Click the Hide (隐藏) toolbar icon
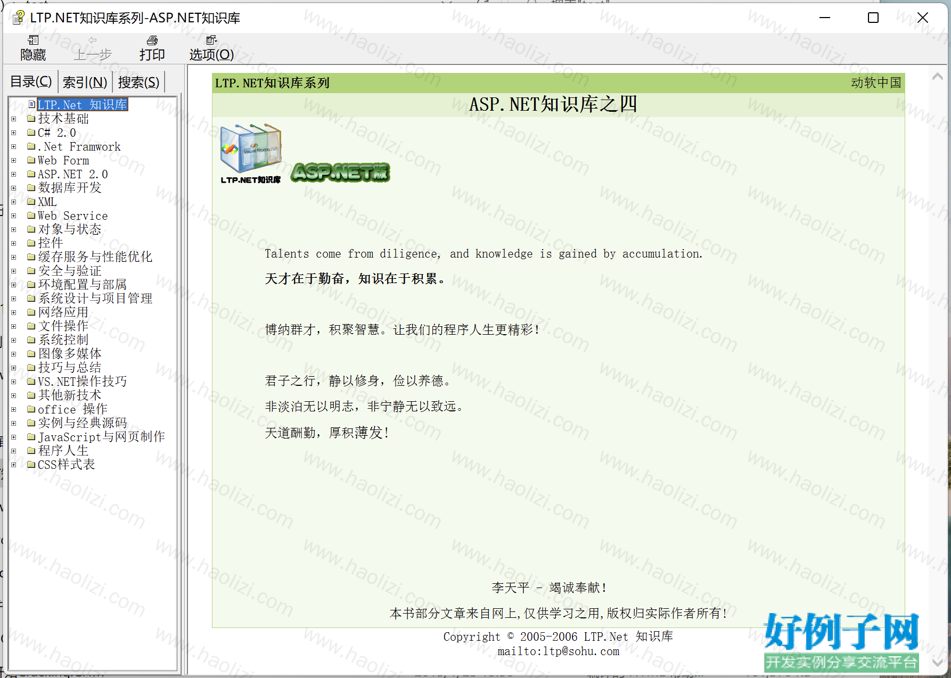Screen dimensions: 951x678 coord(33,40)
